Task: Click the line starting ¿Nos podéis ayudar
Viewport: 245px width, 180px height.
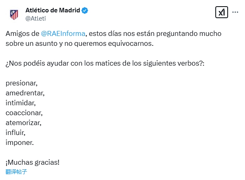Action: (x=105, y=64)
